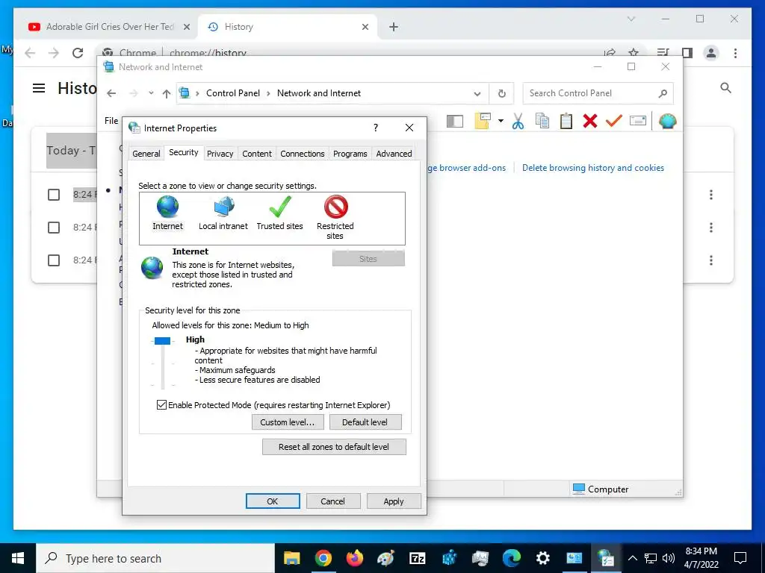Open Chrome's side panel icon
Image resolution: width=765 pixels, height=573 pixels.
(x=687, y=53)
